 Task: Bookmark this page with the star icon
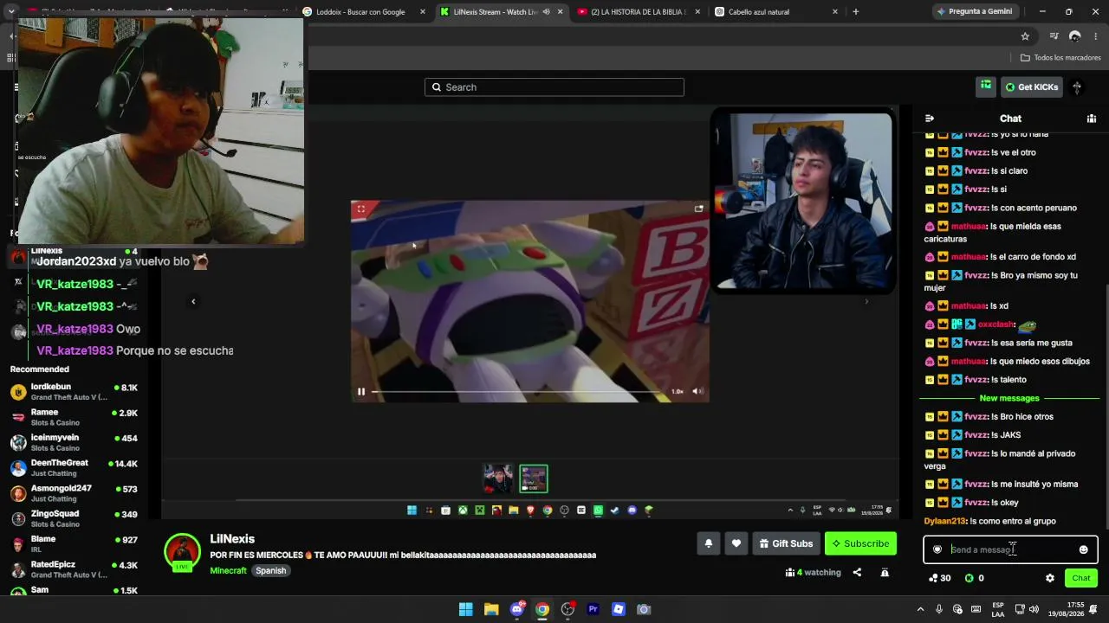[x=1025, y=36]
